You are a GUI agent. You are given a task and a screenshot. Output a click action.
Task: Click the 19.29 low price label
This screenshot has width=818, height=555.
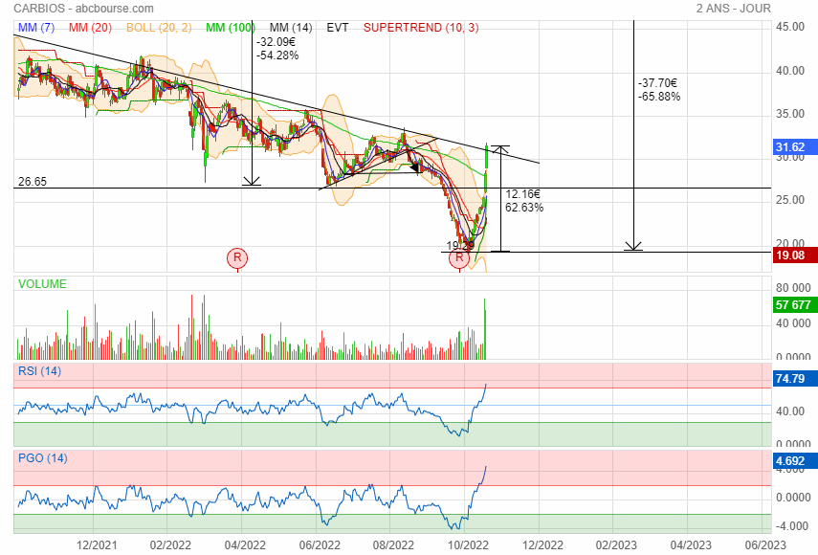point(460,245)
